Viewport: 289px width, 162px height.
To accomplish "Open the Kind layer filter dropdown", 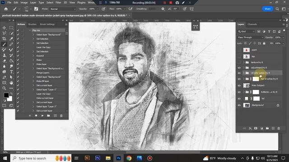I will [x=246, y=31].
